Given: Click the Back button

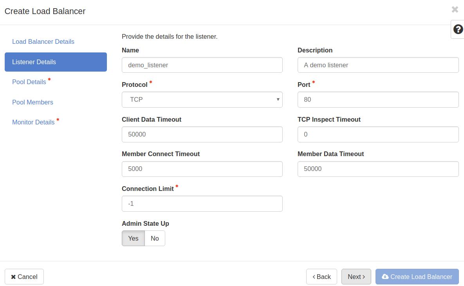Looking at the screenshot, I should click(x=321, y=277).
